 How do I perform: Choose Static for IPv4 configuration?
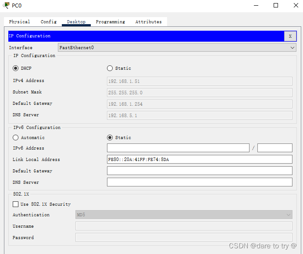pos(110,68)
